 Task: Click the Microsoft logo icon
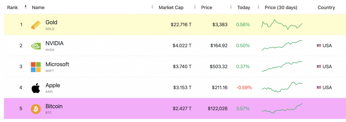pyautogui.click(x=36, y=67)
